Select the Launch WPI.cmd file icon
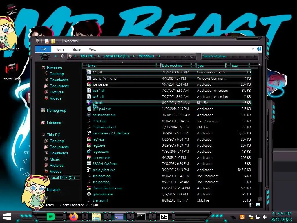 (x=89, y=78)
